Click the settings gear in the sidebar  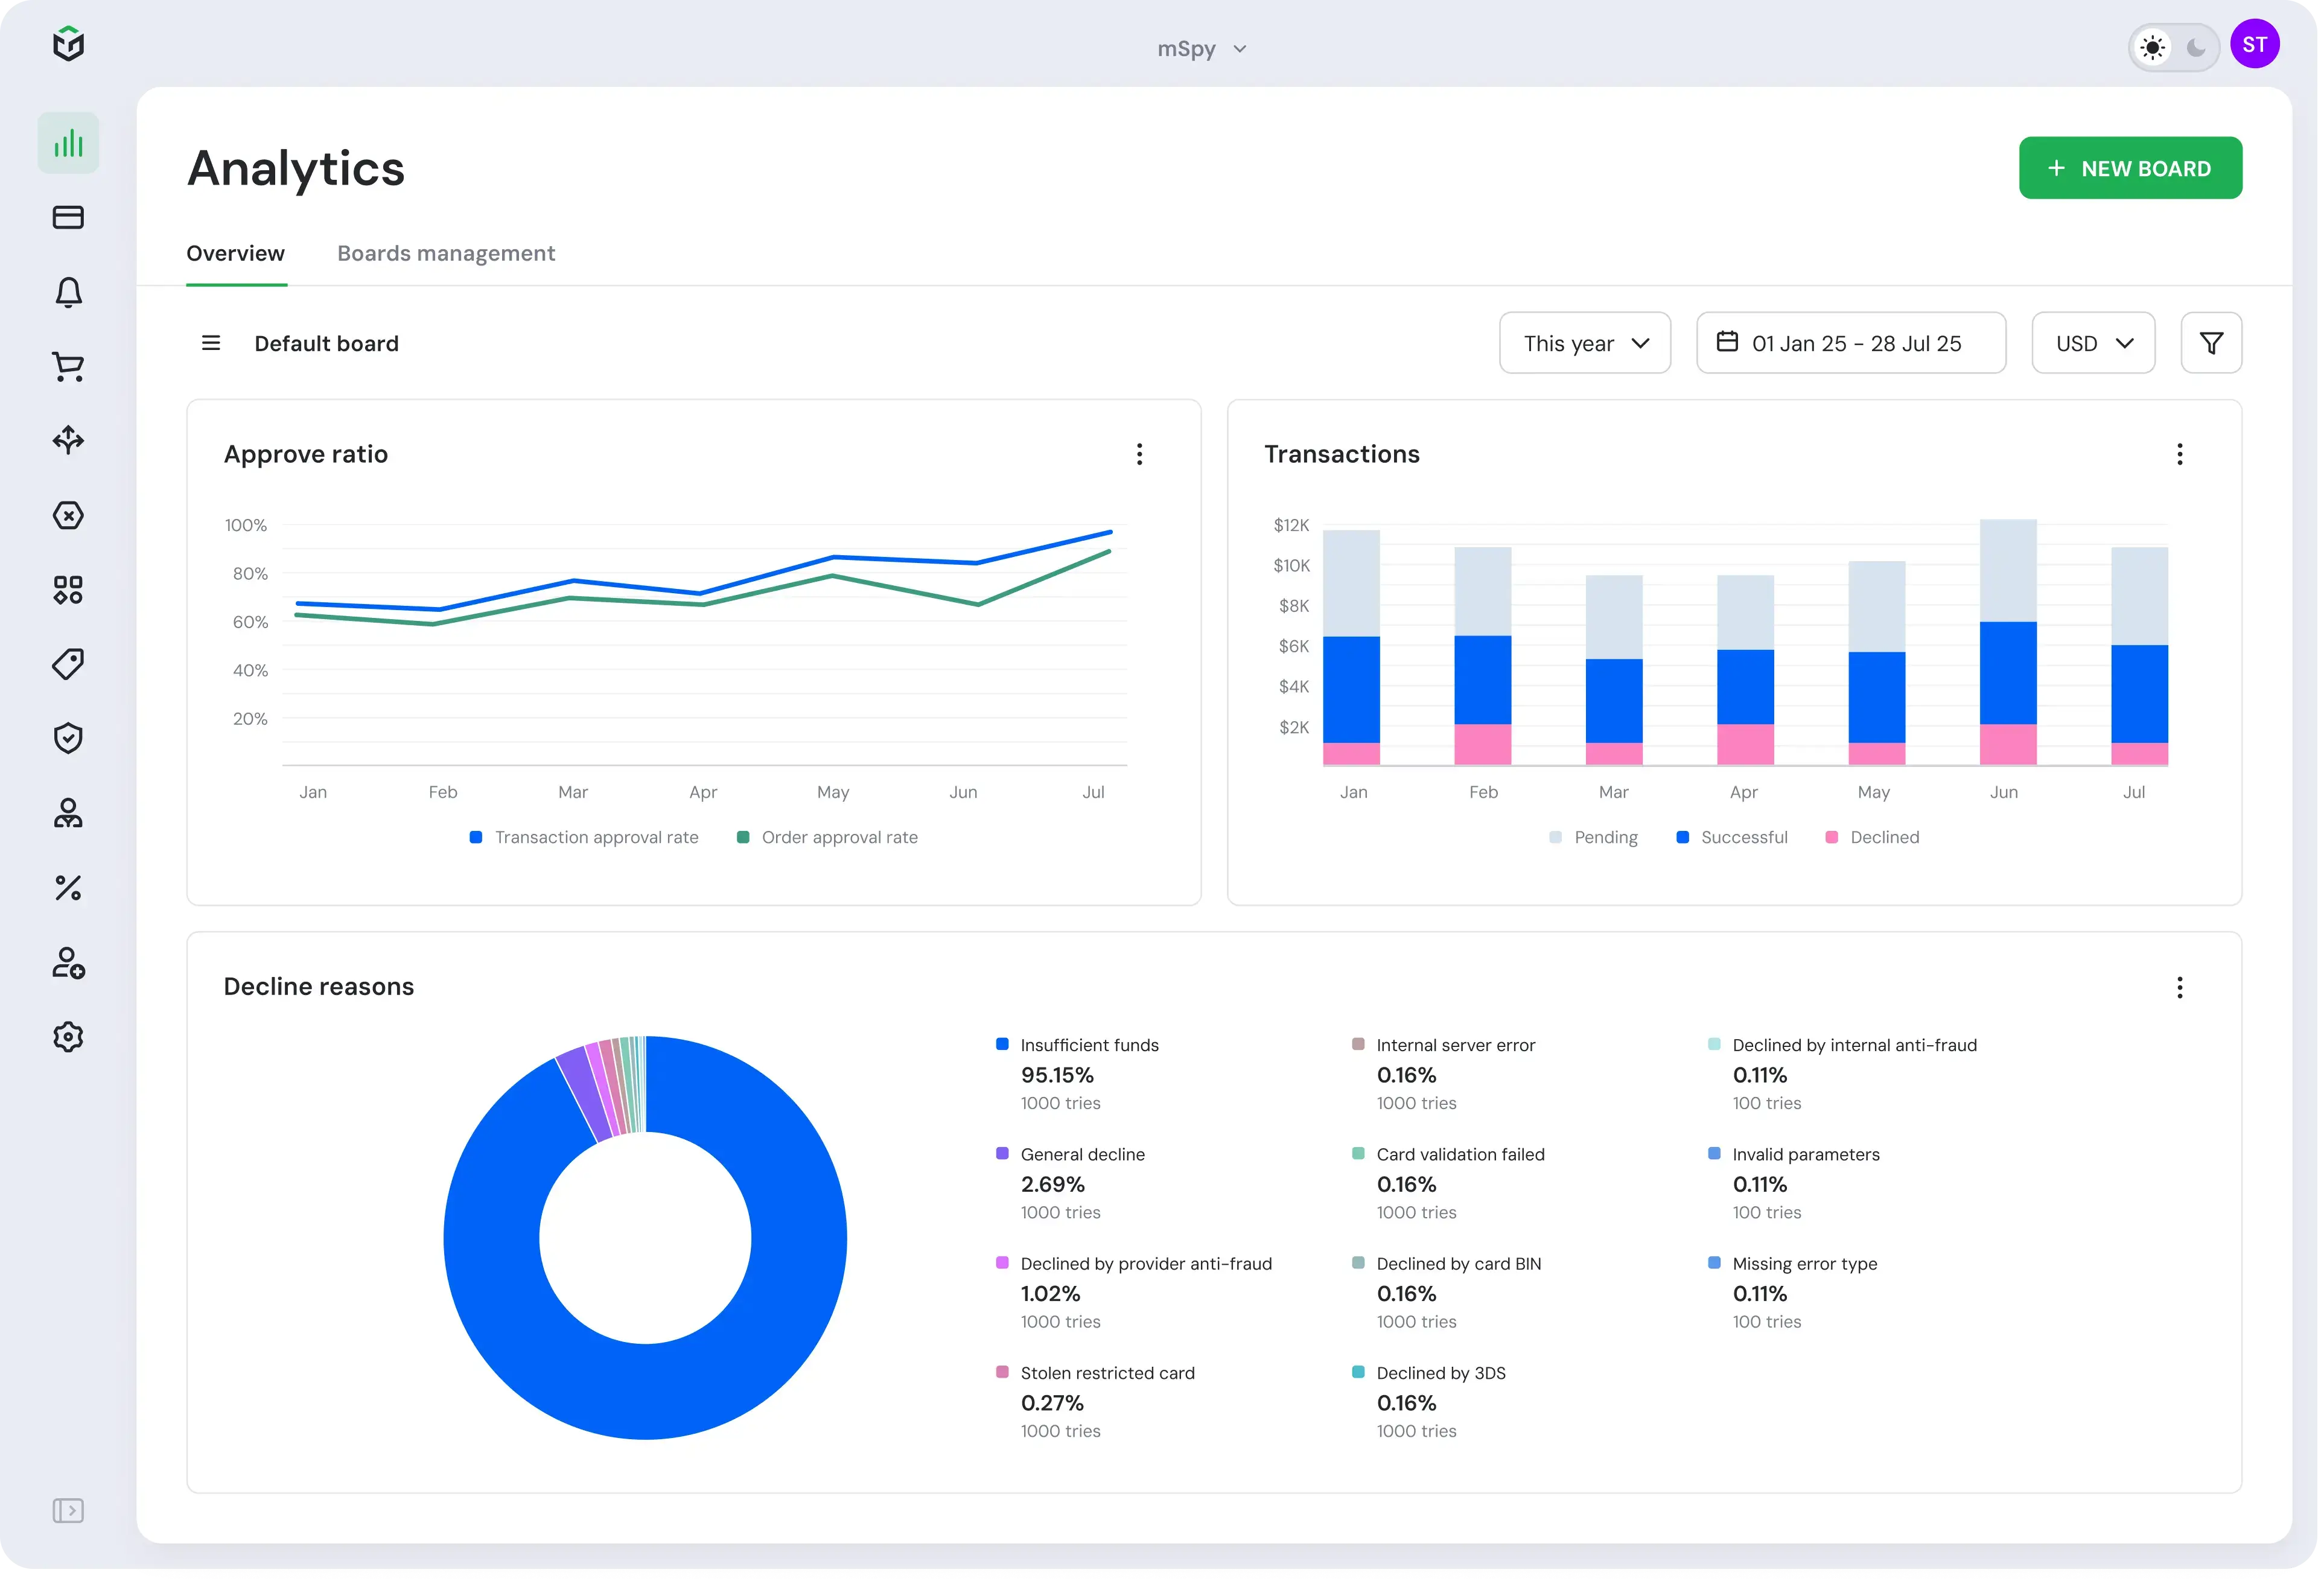67,1036
